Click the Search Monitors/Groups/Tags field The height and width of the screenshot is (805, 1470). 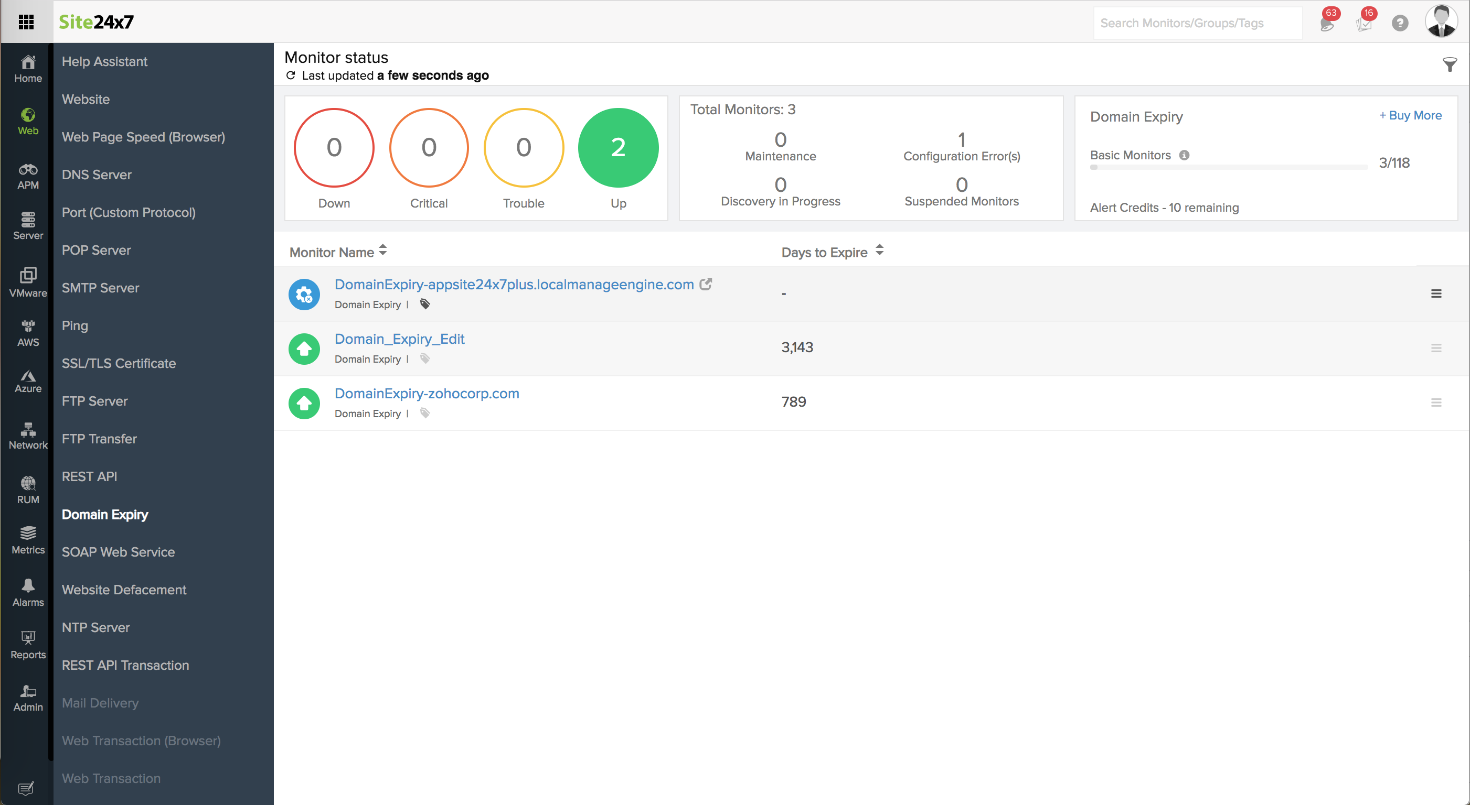[x=1197, y=24]
